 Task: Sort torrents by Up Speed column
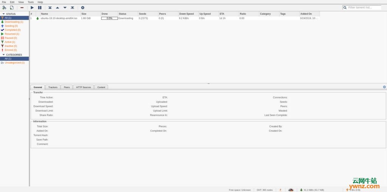pos(209,14)
